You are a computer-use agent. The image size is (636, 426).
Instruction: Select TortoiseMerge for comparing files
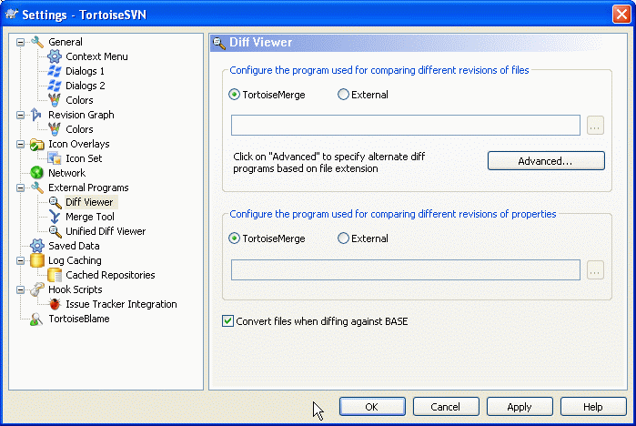tap(267, 95)
